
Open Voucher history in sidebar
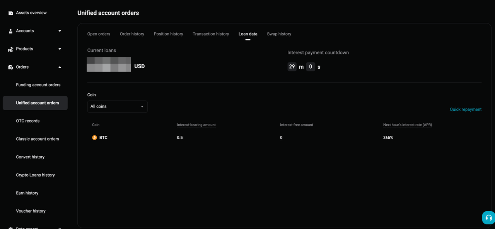(31, 211)
